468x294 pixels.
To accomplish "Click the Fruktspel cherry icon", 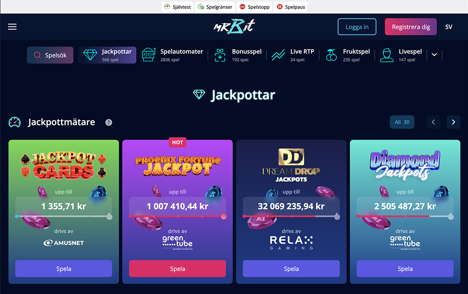I will click(x=331, y=55).
